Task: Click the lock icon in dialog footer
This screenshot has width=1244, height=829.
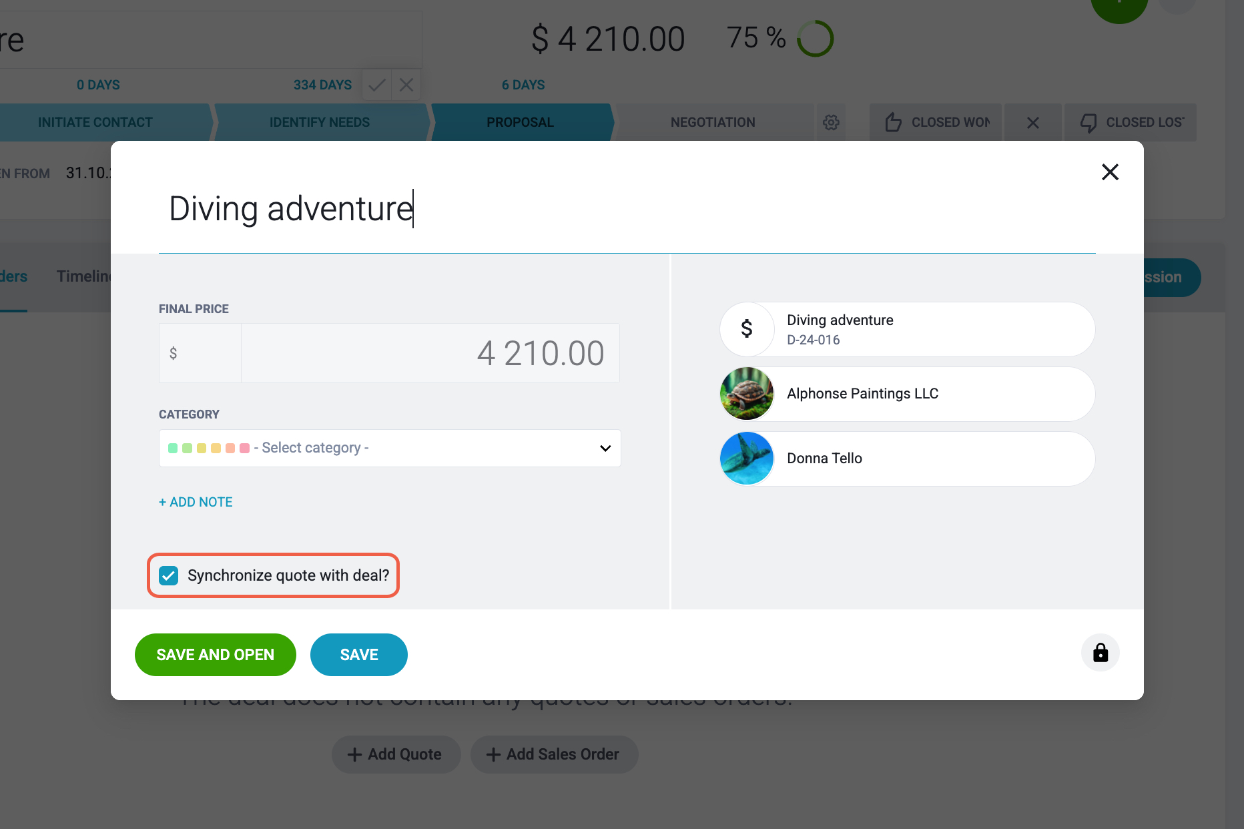Action: coord(1100,652)
